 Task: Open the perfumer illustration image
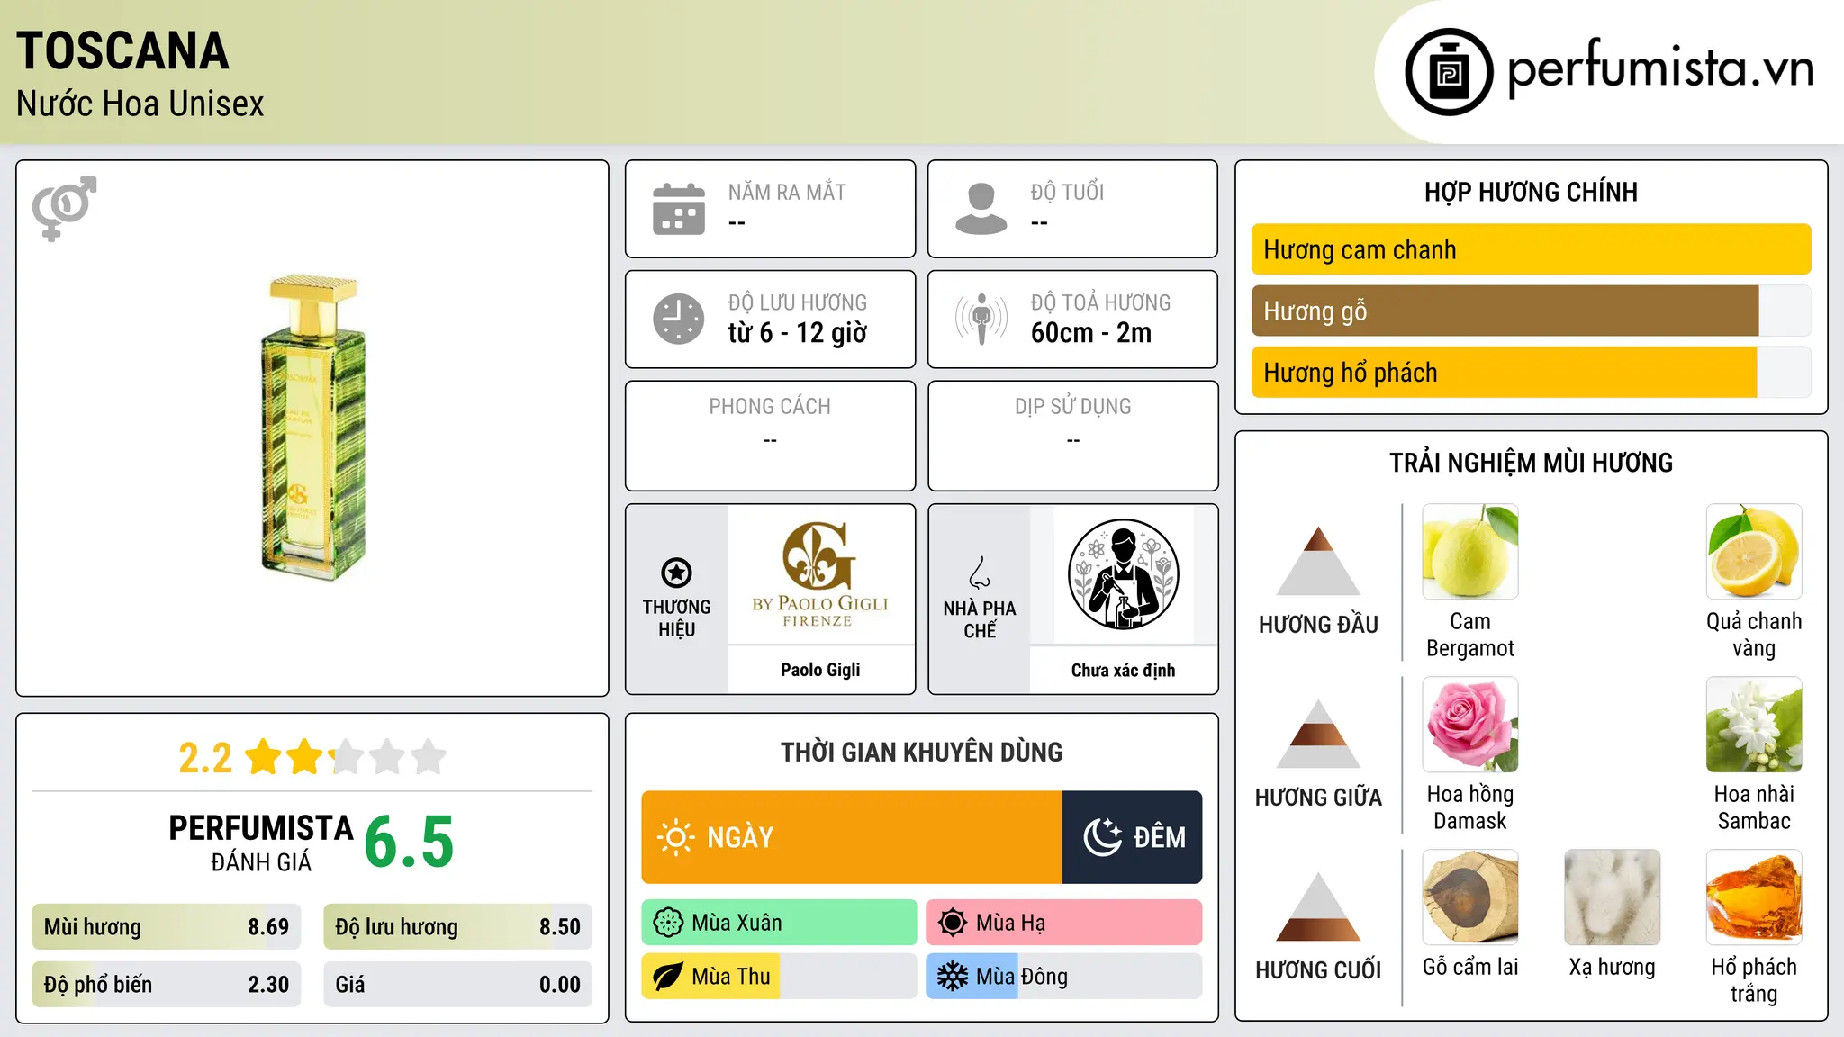(1124, 574)
